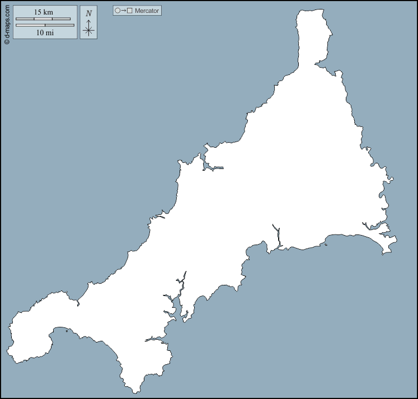The image size is (418, 399).
Task: Click the north arrow compass symbol
Action: pyautogui.click(x=88, y=28)
